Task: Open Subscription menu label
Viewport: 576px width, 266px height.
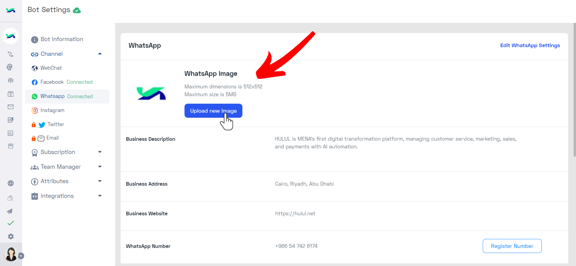Action: pos(58,152)
